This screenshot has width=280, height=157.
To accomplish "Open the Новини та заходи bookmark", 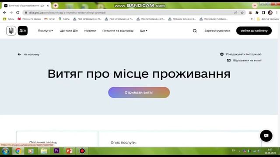I will pyautogui.click(x=29, y=19).
